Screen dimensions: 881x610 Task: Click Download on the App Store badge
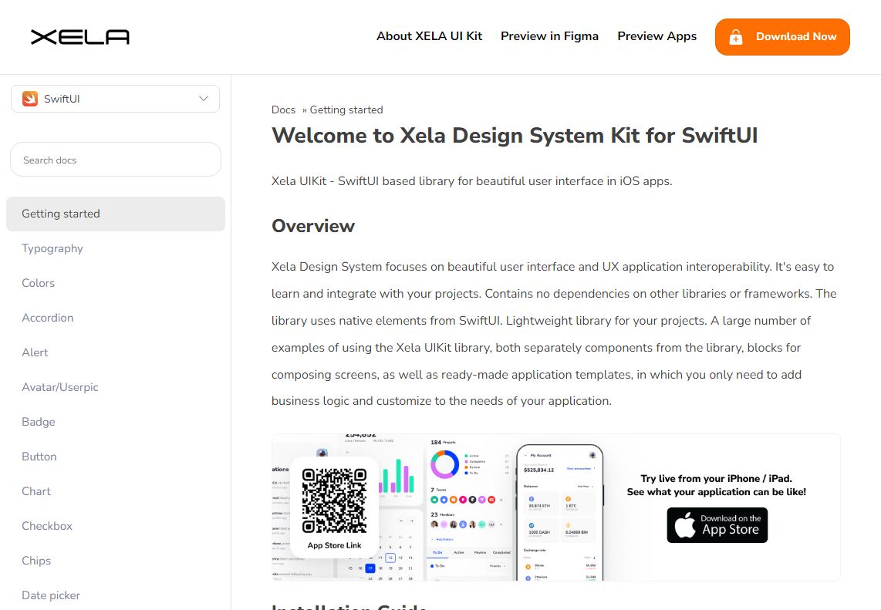point(717,525)
